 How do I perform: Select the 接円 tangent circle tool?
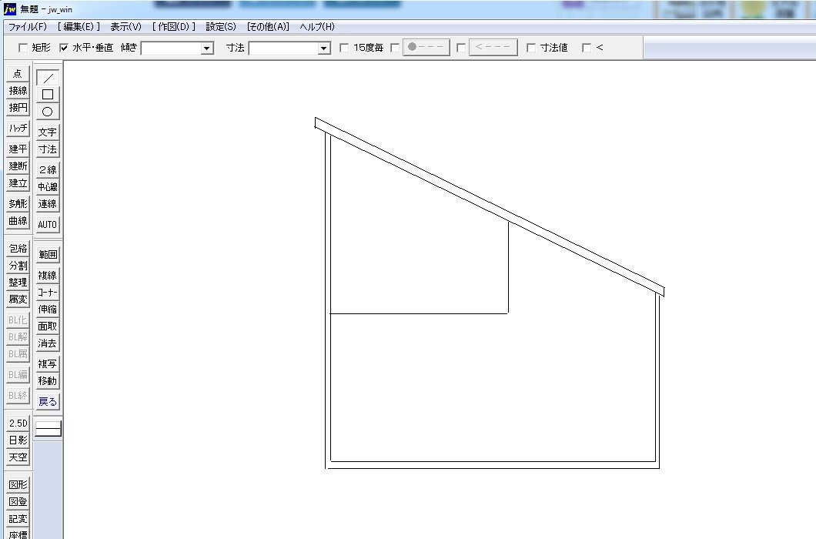point(18,107)
